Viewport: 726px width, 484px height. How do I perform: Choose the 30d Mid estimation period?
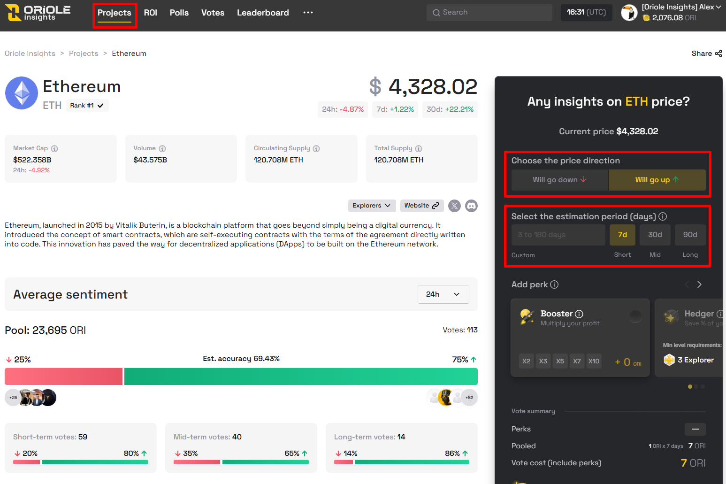[655, 235]
